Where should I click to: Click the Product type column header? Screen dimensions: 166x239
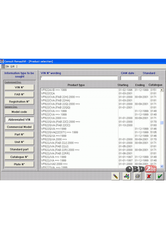coord(76,85)
